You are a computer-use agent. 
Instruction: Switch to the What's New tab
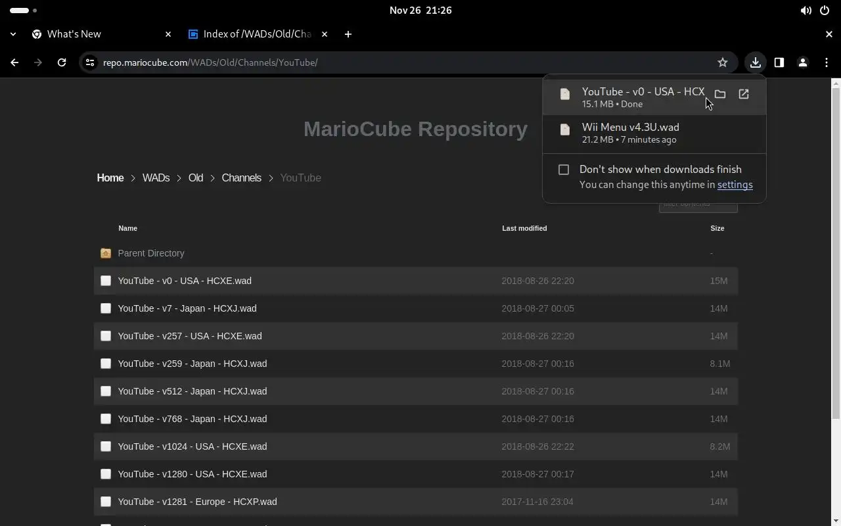[99, 34]
